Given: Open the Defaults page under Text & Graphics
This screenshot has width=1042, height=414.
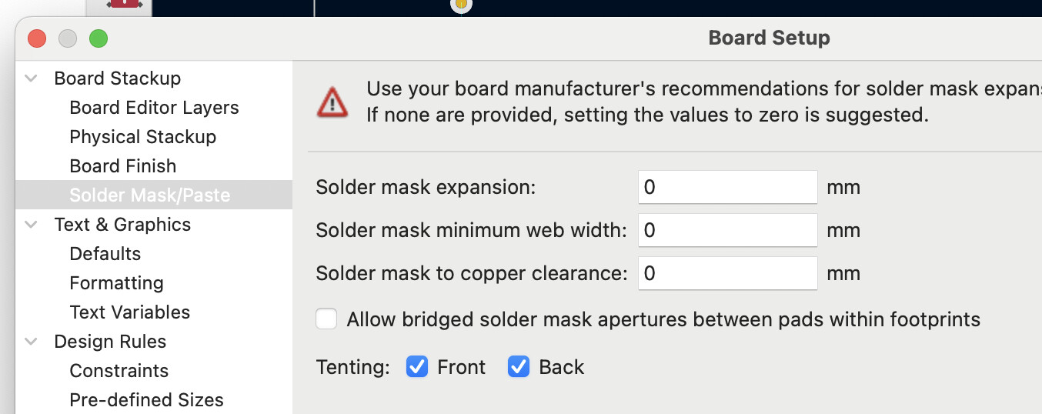Looking at the screenshot, I should point(105,254).
